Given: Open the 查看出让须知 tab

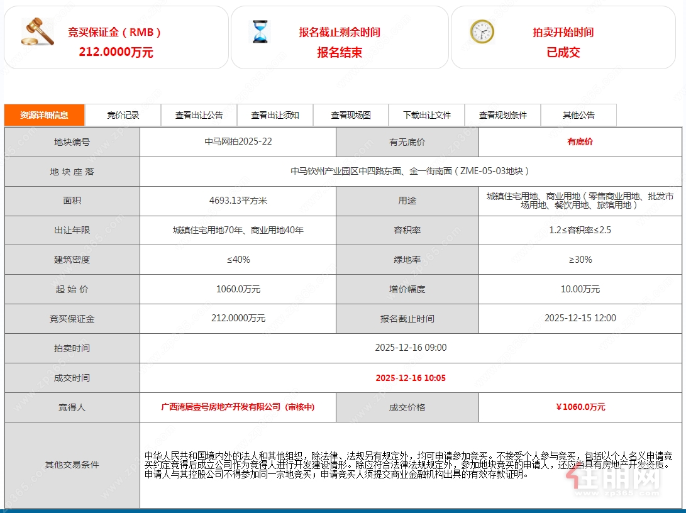Looking at the screenshot, I should 275,115.
